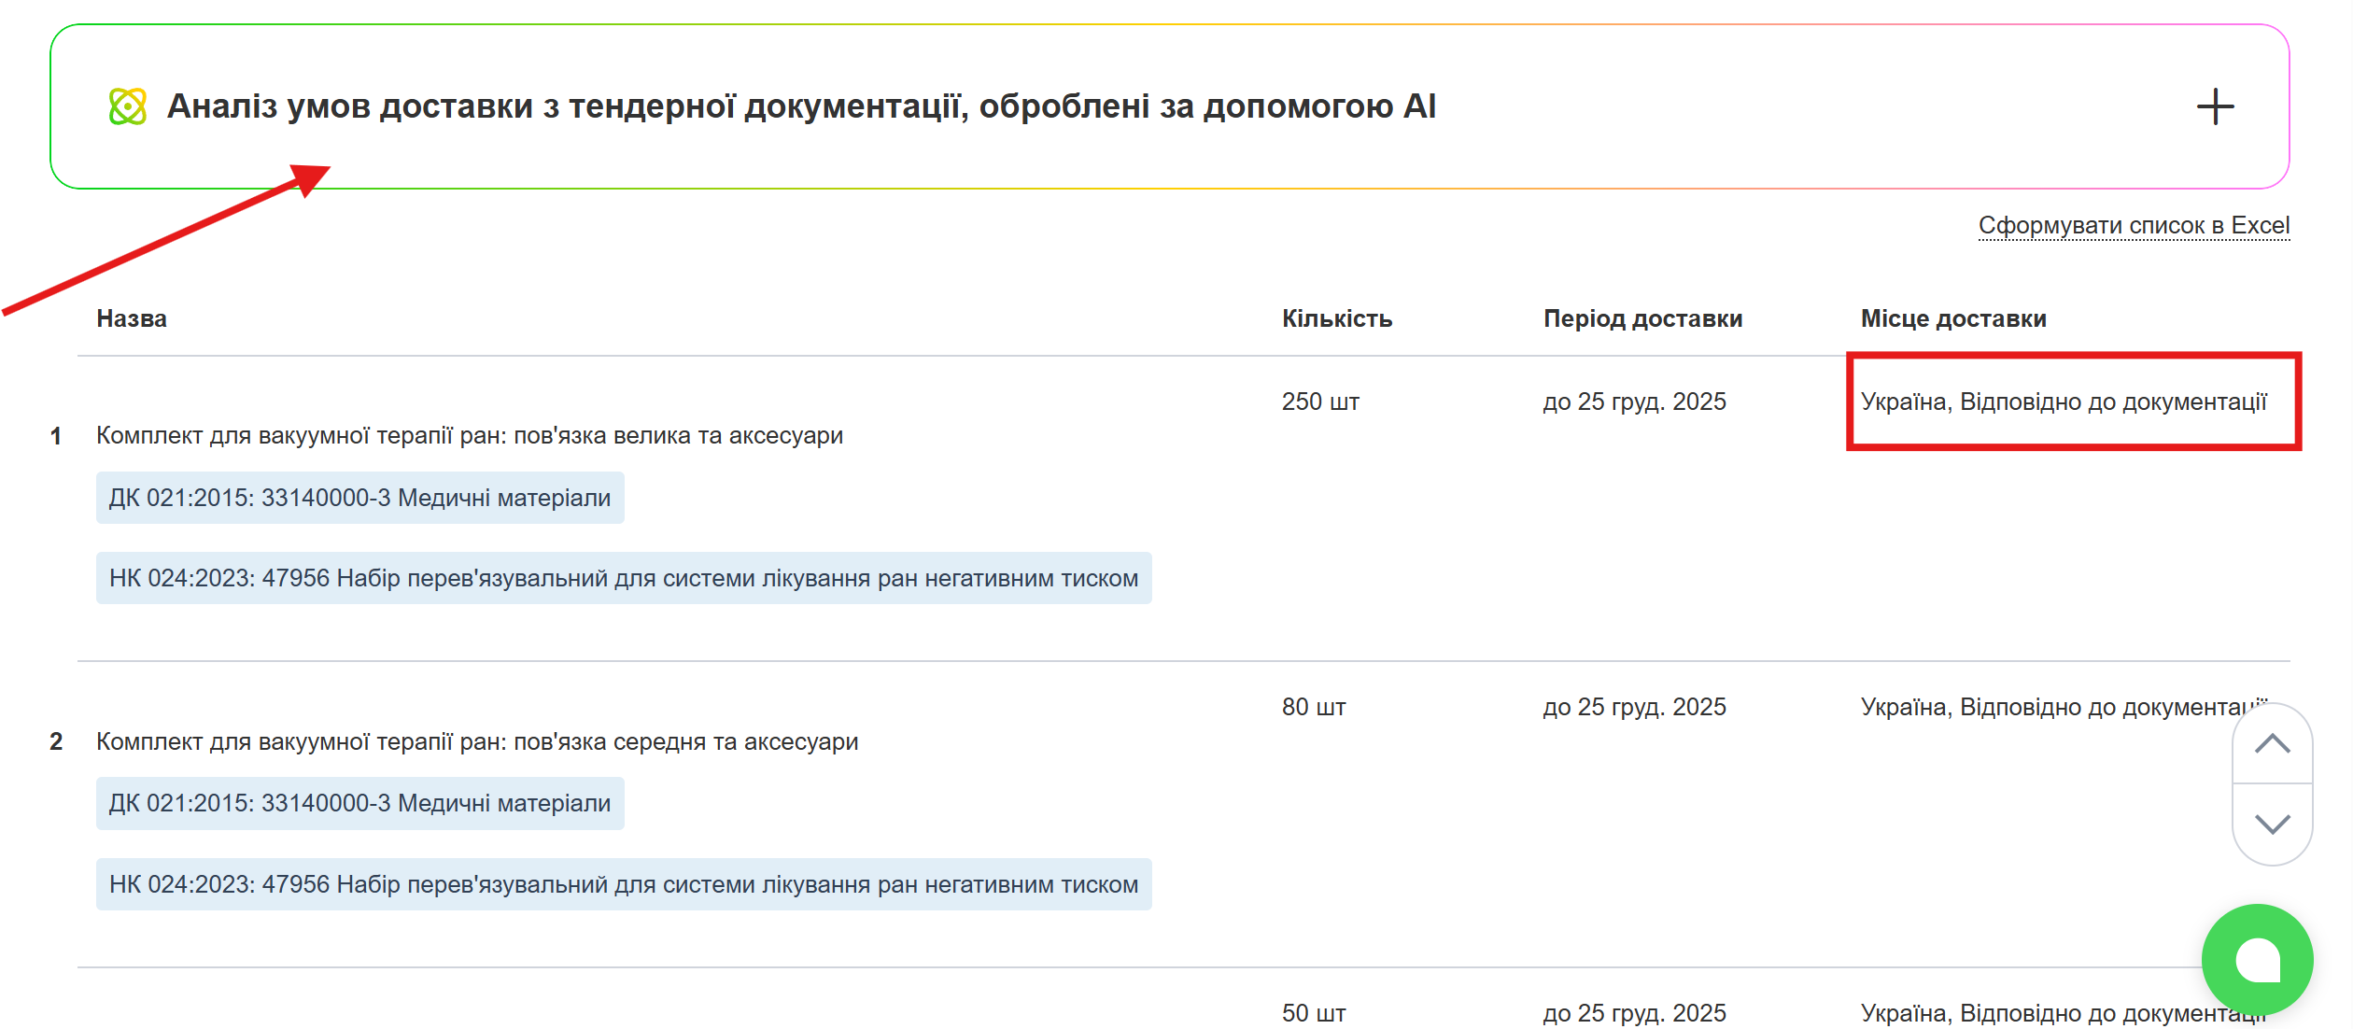Click first item's НК 024:2023 classification tag
Image resolution: width=2353 pixels, height=1029 pixels.
[x=623, y=578]
